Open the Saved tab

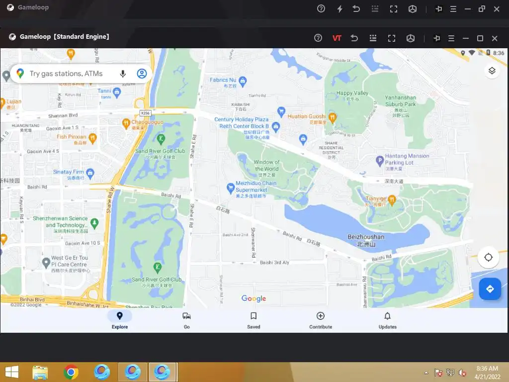(x=254, y=320)
